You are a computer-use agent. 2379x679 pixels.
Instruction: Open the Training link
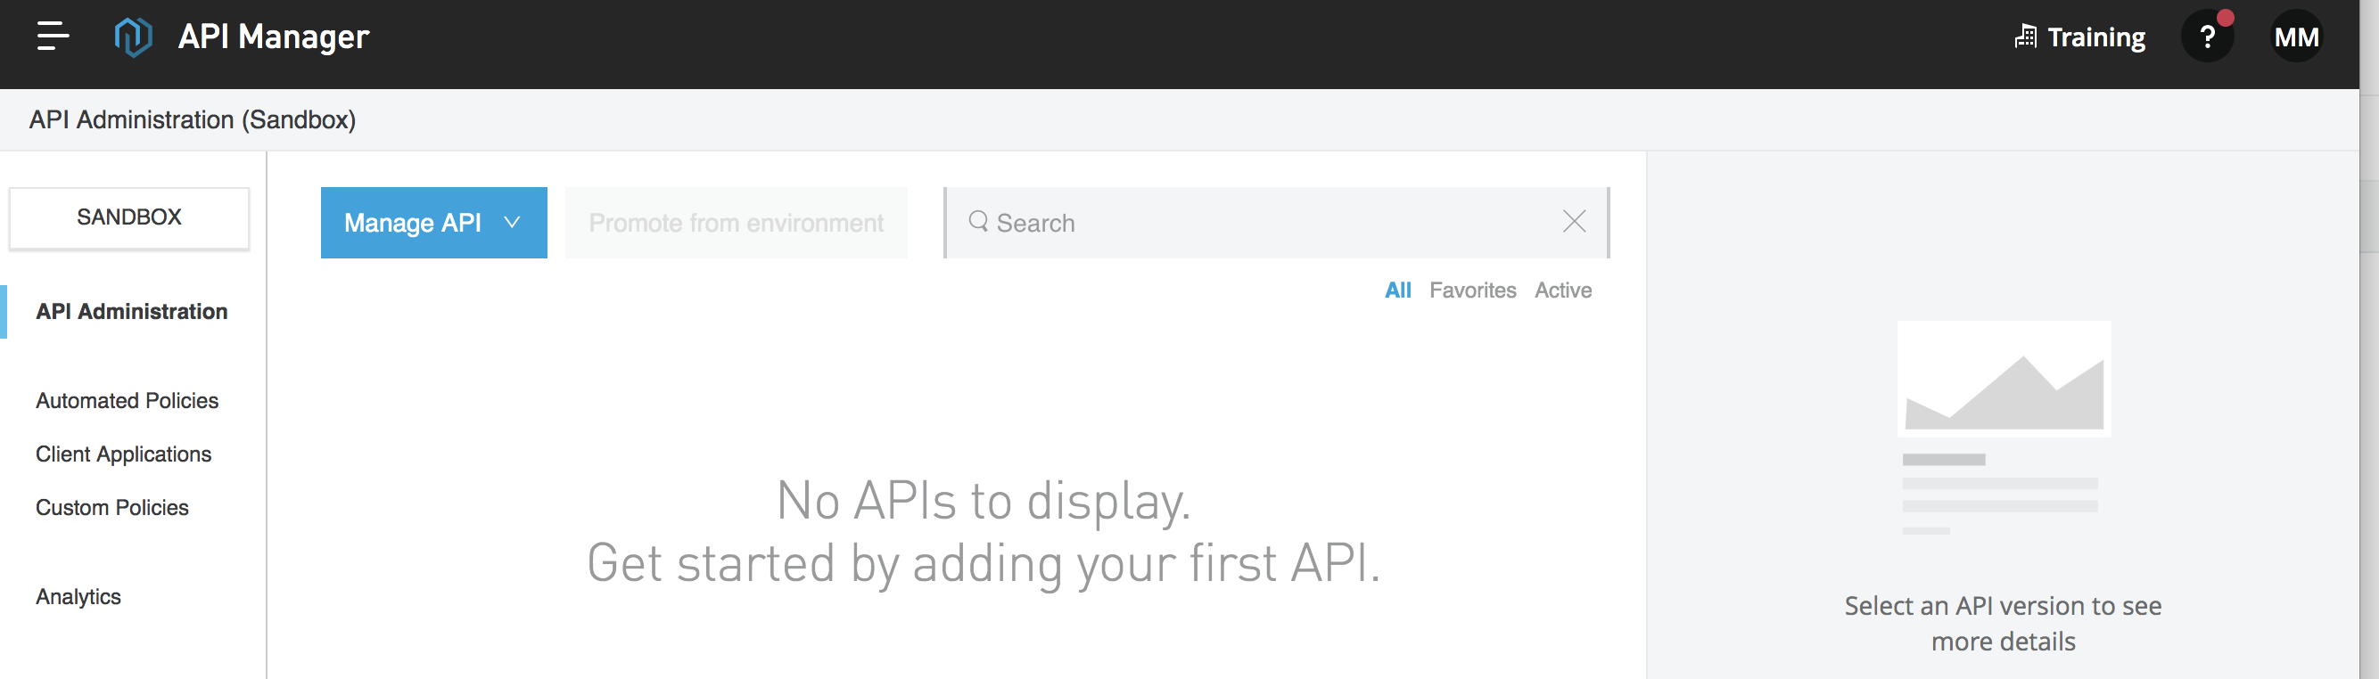[2079, 37]
